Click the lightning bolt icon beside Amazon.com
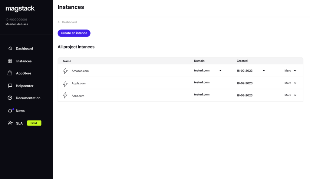 (x=65, y=71)
